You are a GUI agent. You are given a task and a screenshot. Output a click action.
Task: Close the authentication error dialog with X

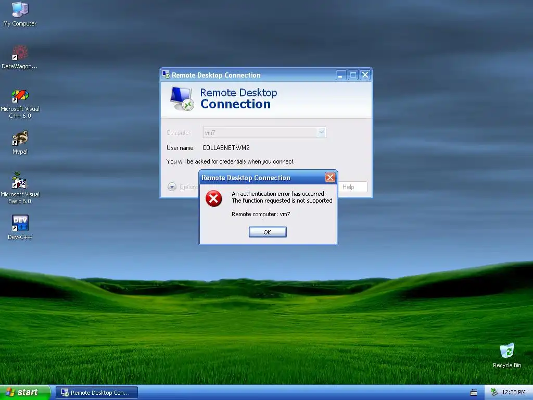pyautogui.click(x=329, y=177)
